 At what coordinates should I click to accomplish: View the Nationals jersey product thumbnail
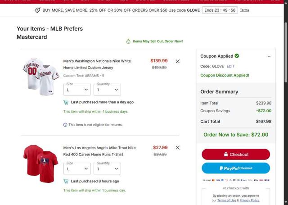click(41, 76)
